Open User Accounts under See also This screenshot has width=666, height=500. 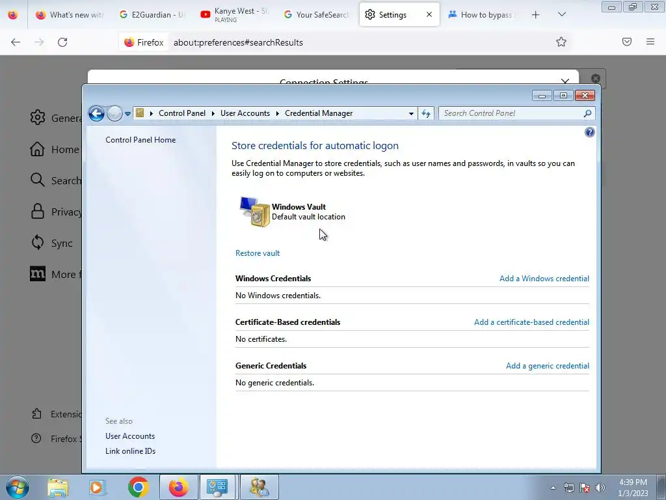130,436
